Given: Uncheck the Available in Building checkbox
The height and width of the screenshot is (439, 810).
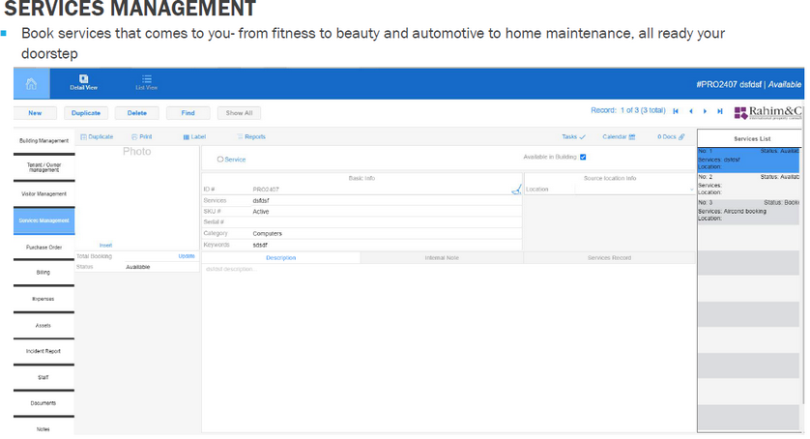Looking at the screenshot, I should pos(583,158).
